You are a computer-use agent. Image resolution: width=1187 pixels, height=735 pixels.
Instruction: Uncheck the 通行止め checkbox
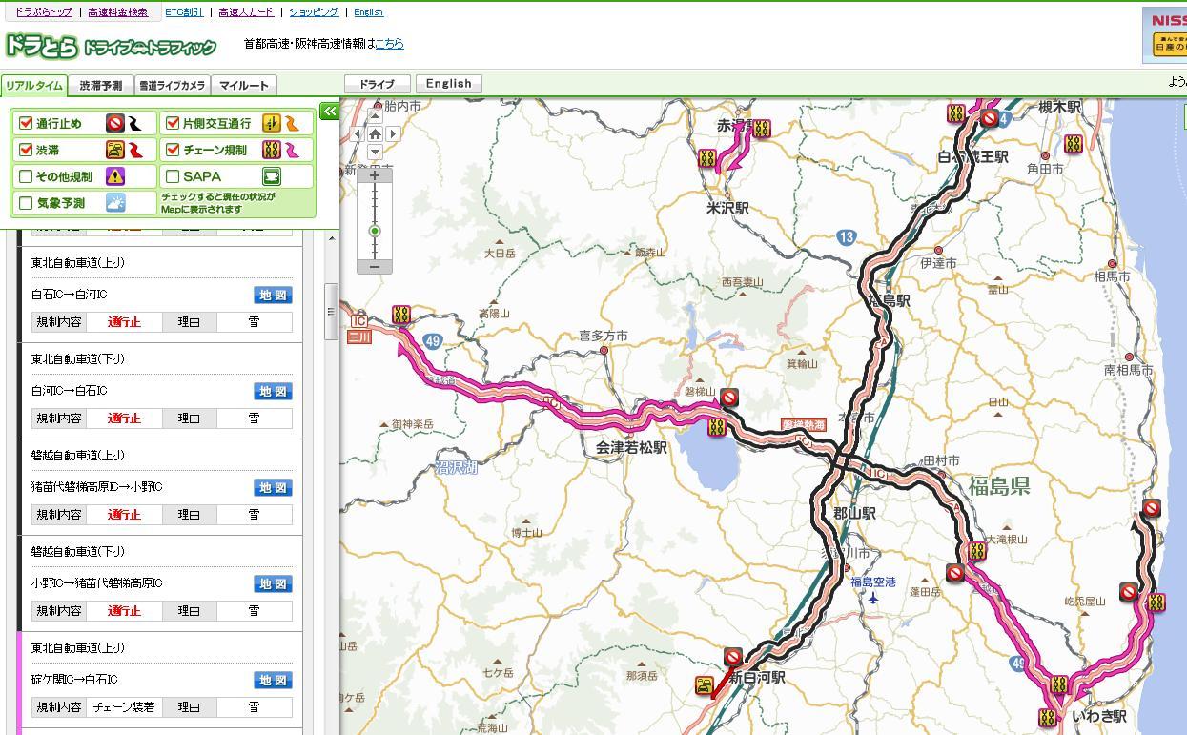tap(26, 123)
